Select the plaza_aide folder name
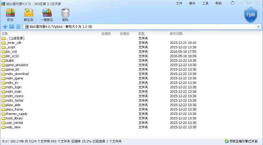 click(x=13, y=105)
